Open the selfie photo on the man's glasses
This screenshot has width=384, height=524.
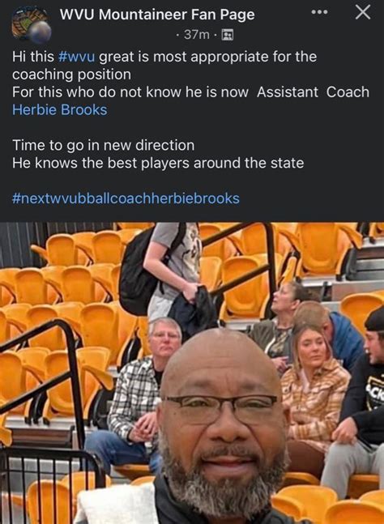[220, 406]
